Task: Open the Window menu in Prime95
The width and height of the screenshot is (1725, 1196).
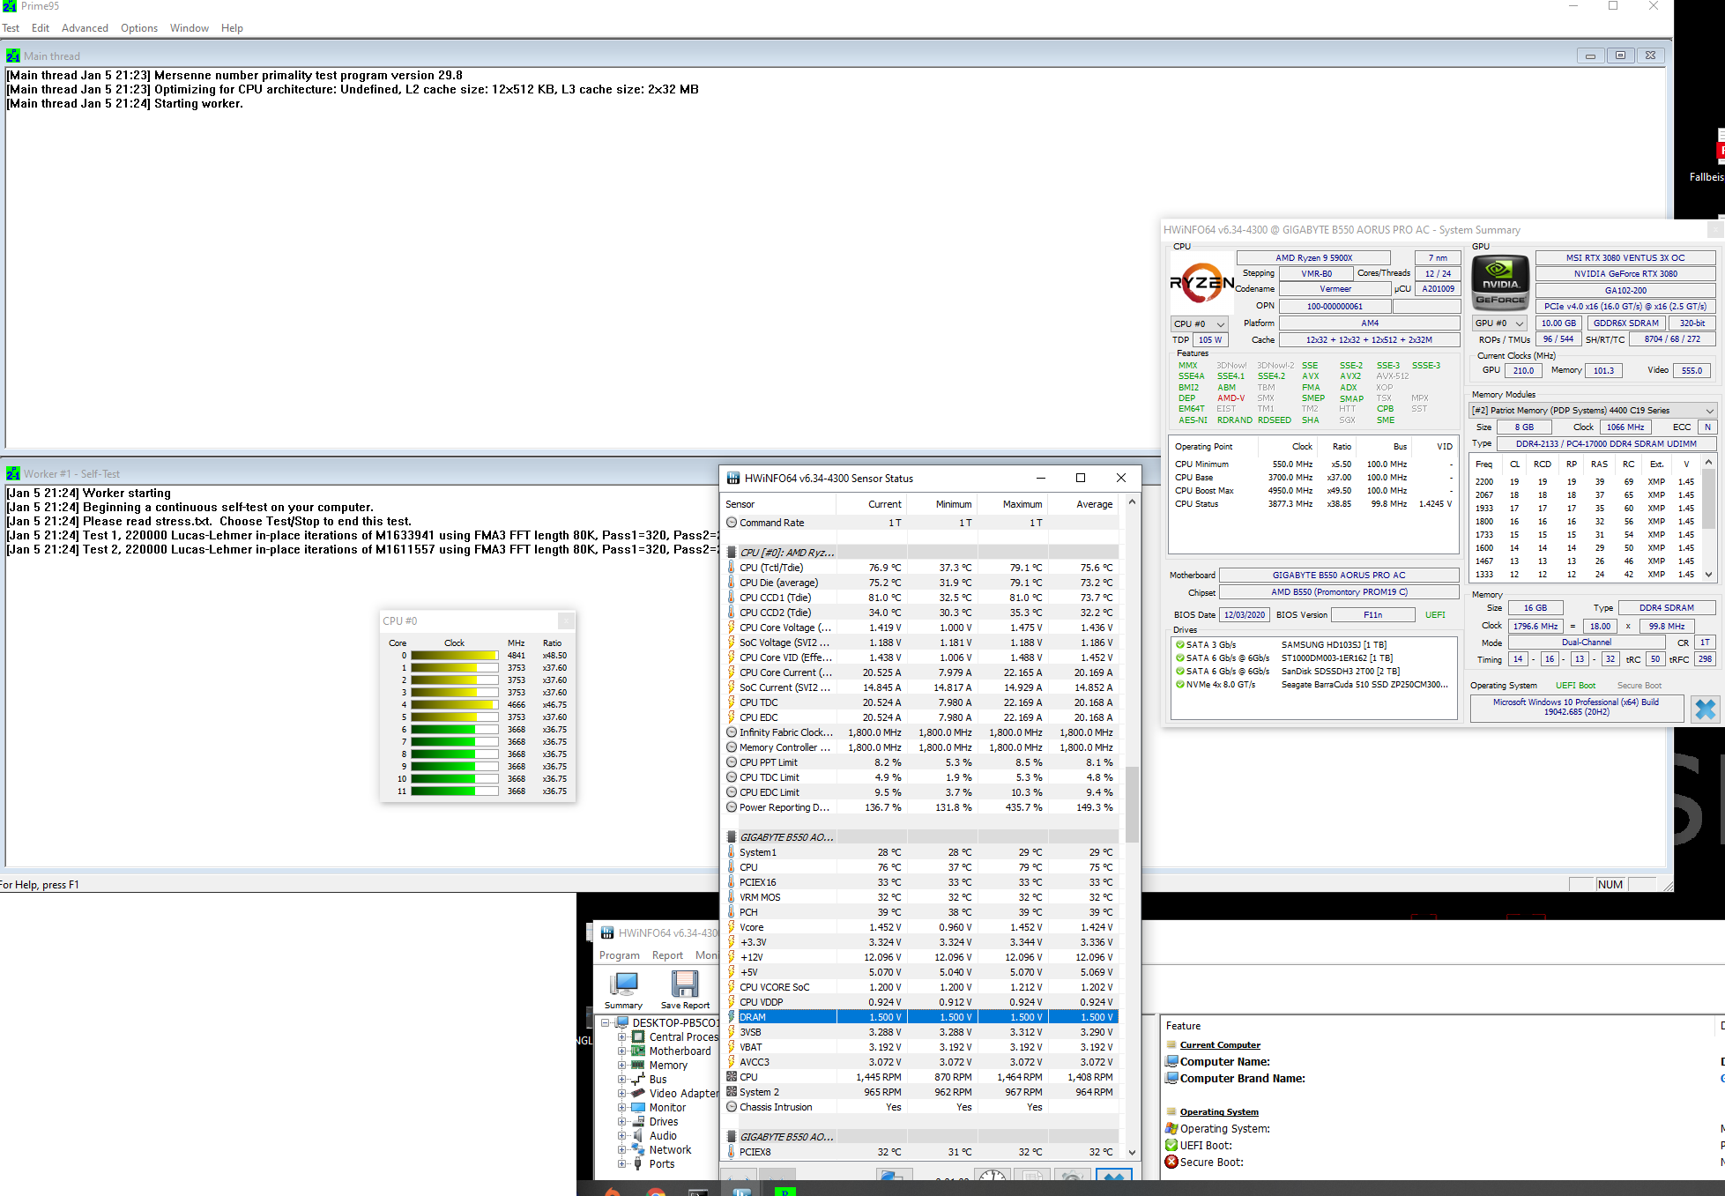Action: (x=190, y=28)
